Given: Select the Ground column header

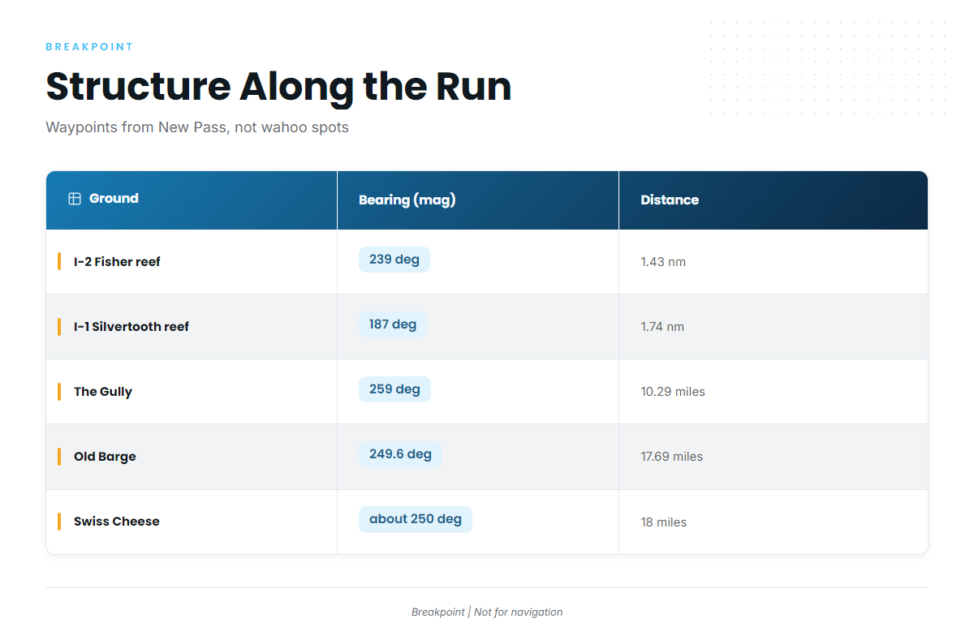Looking at the screenshot, I should pos(192,200).
